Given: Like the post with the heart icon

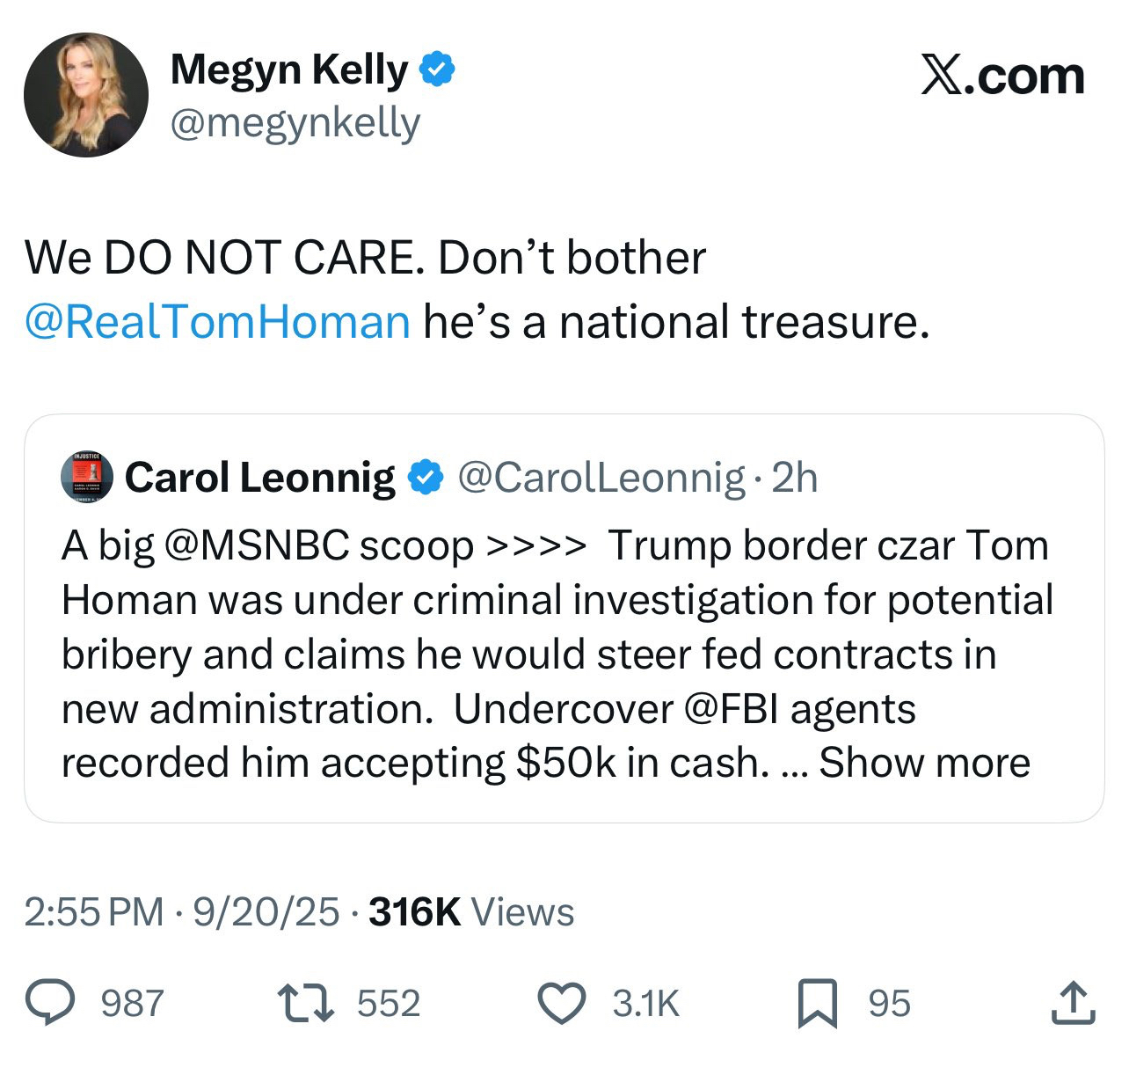Looking at the screenshot, I should point(562,1004).
